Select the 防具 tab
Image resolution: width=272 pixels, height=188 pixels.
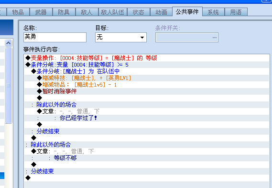[64, 12]
